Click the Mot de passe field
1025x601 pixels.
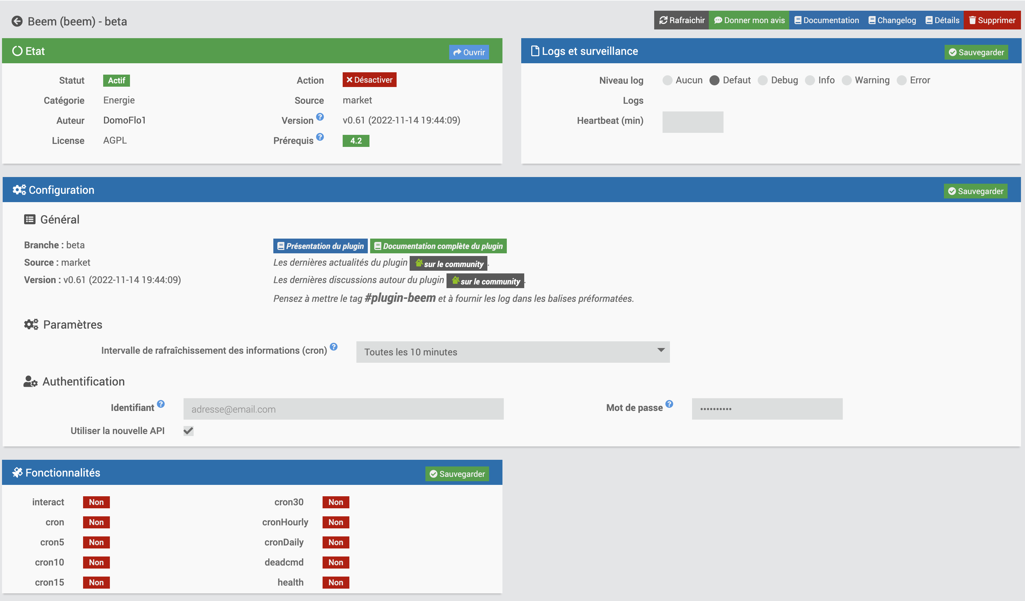[767, 409]
